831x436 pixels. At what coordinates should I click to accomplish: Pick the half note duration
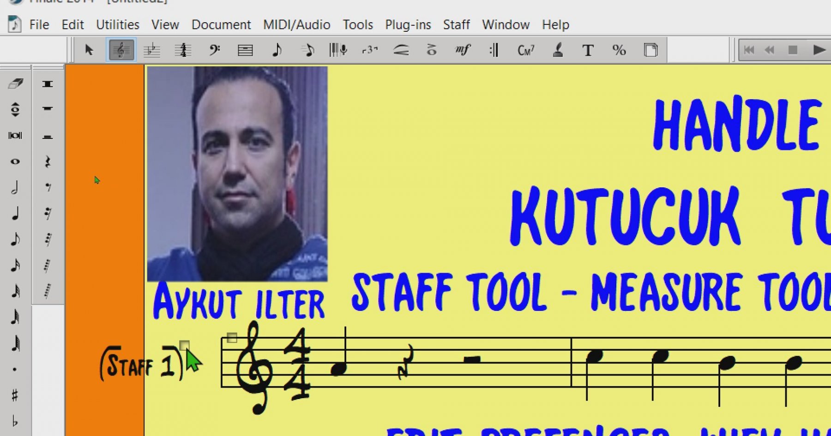click(15, 188)
